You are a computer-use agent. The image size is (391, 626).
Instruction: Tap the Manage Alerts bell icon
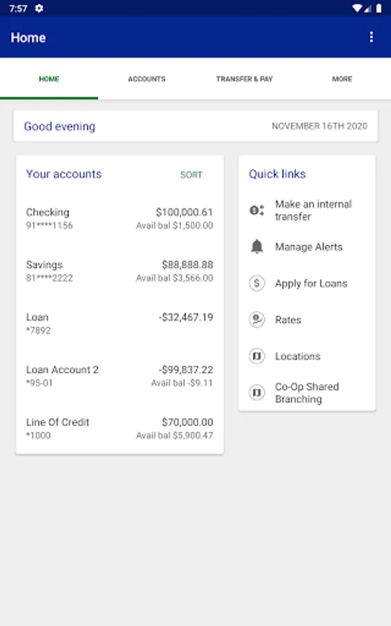(x=257, y=247)
